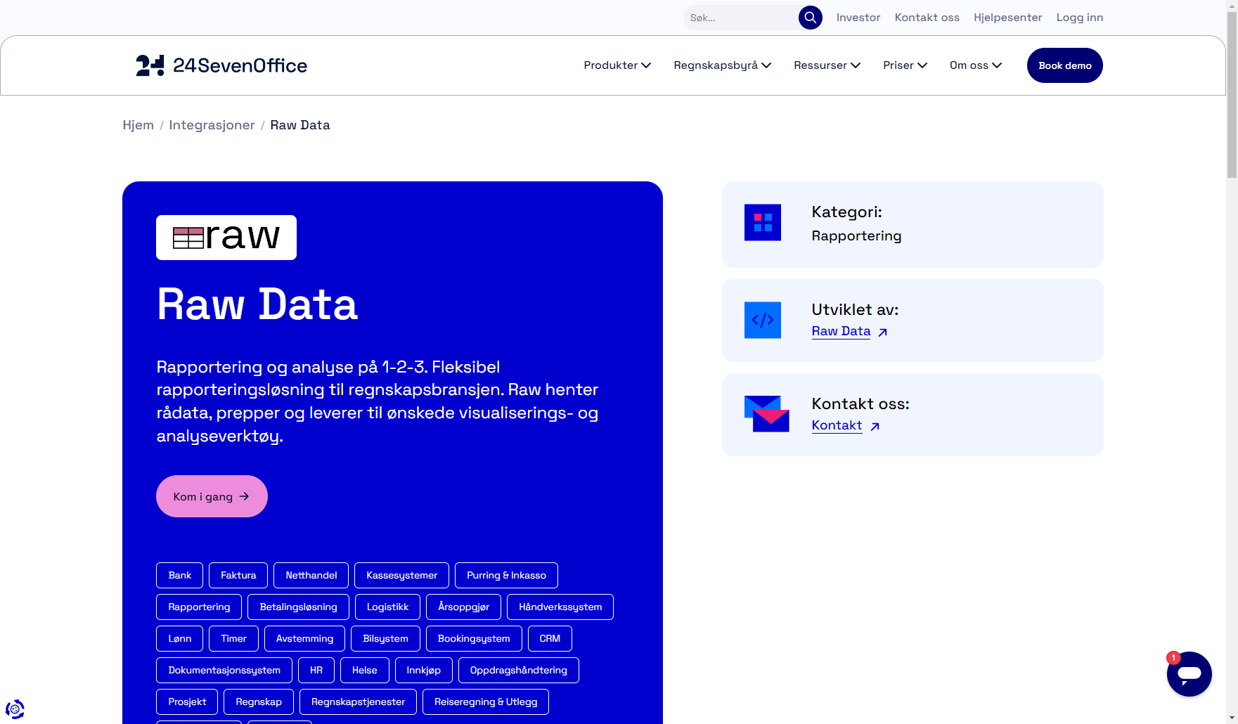Select the Logistikk tag

tap(387, 607)
